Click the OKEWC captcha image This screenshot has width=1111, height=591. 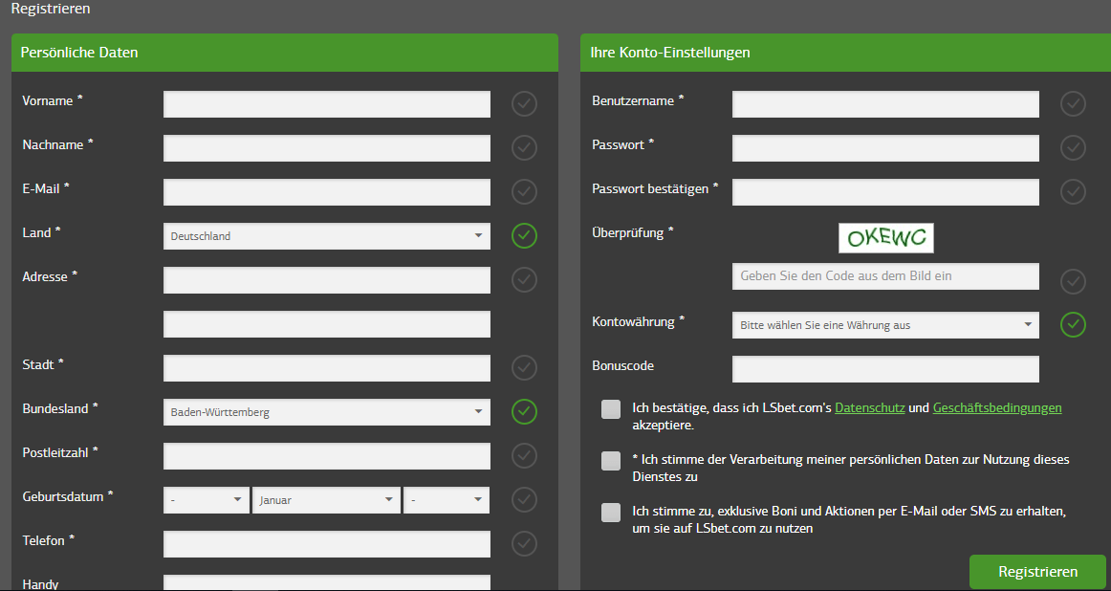(885, 237)
